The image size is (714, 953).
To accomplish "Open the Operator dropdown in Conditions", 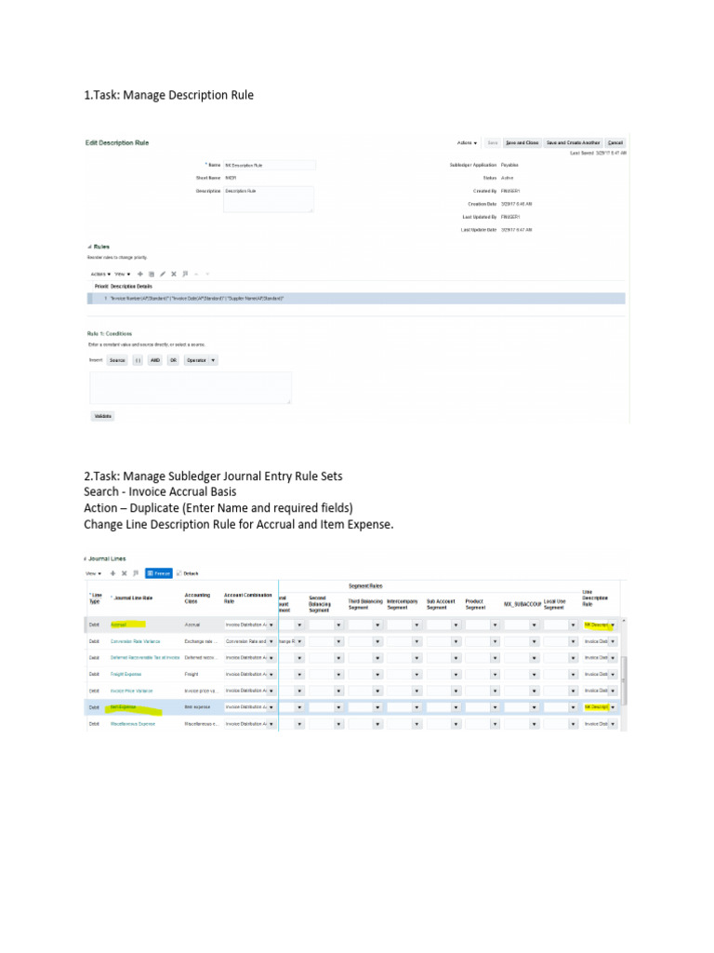I will [202, 360].
